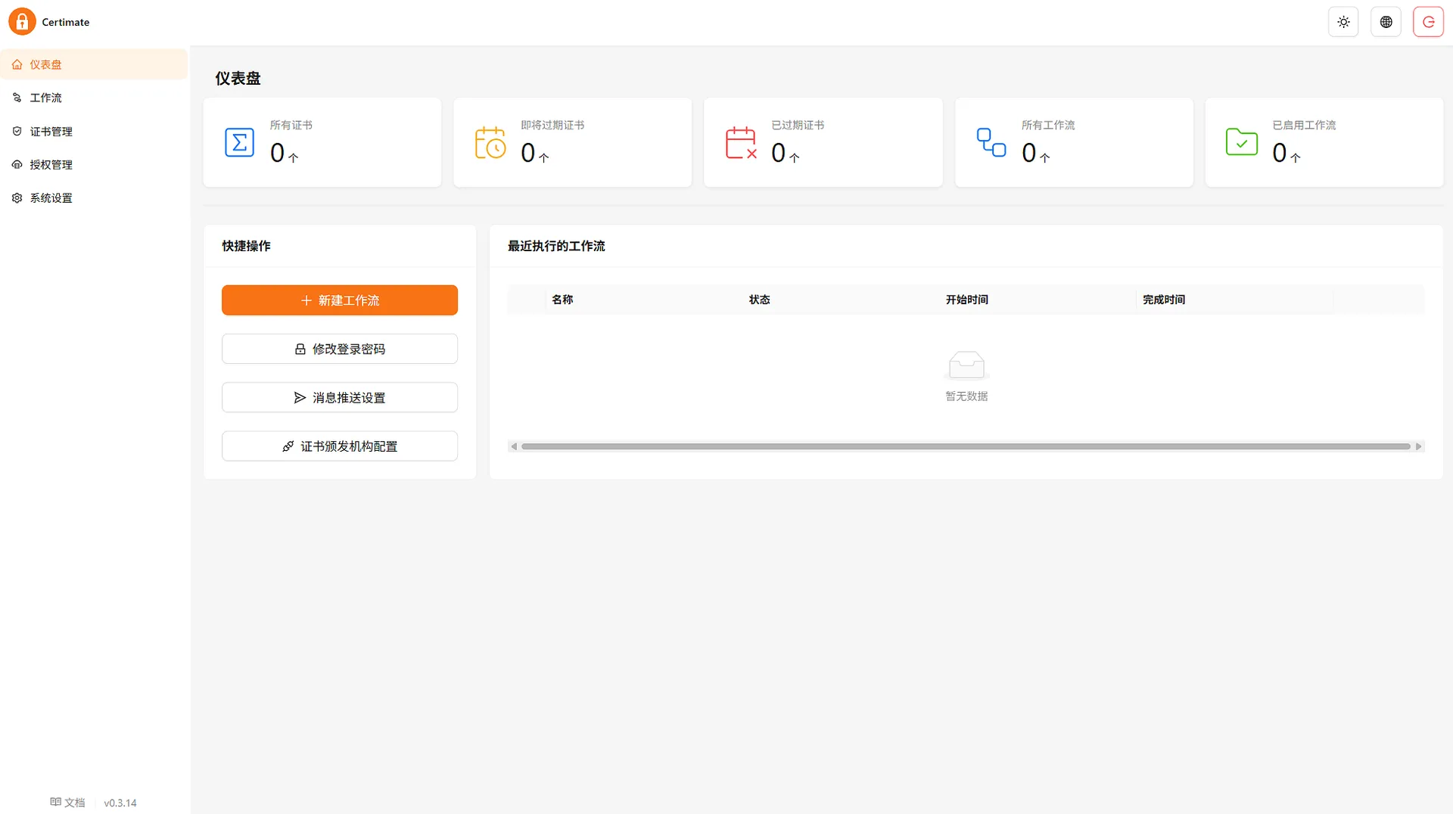Open 消息推送设置
Screen dimensions: 1453x814
coord(339,396)
